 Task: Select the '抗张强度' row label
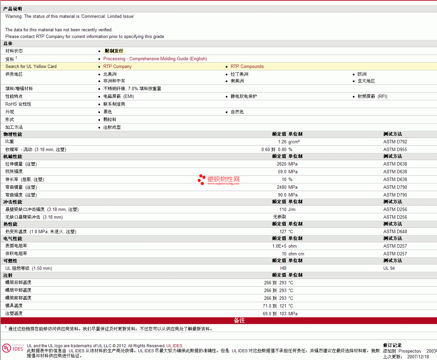pos(14,172)
